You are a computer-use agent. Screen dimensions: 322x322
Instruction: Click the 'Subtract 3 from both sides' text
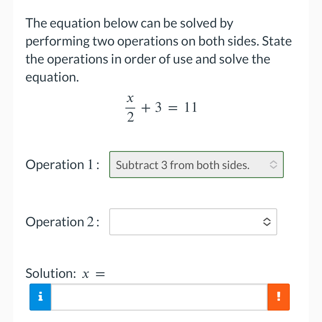point(183,165)
